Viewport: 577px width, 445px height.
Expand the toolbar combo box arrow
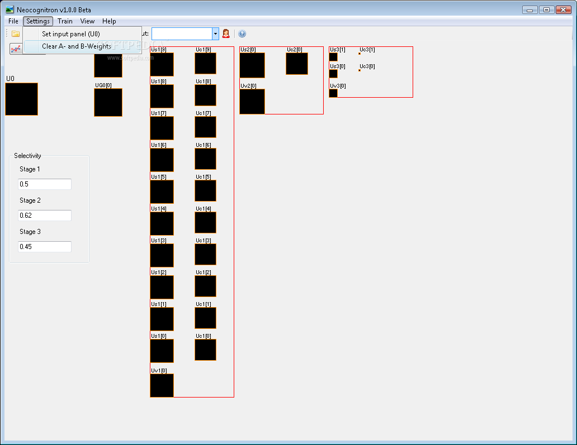tap(215, 34)
